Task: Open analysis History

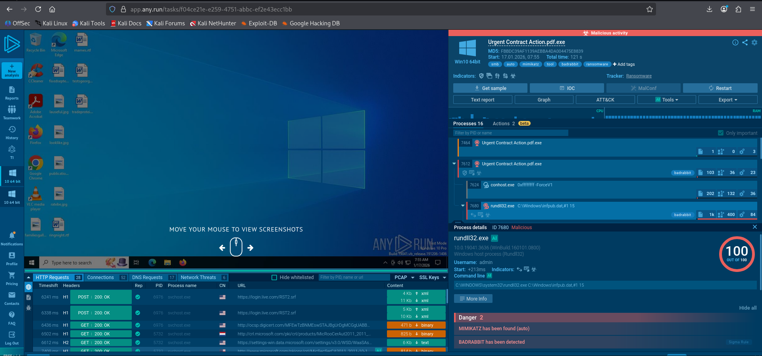Action: pyautogui.click(x=12, y=133)
